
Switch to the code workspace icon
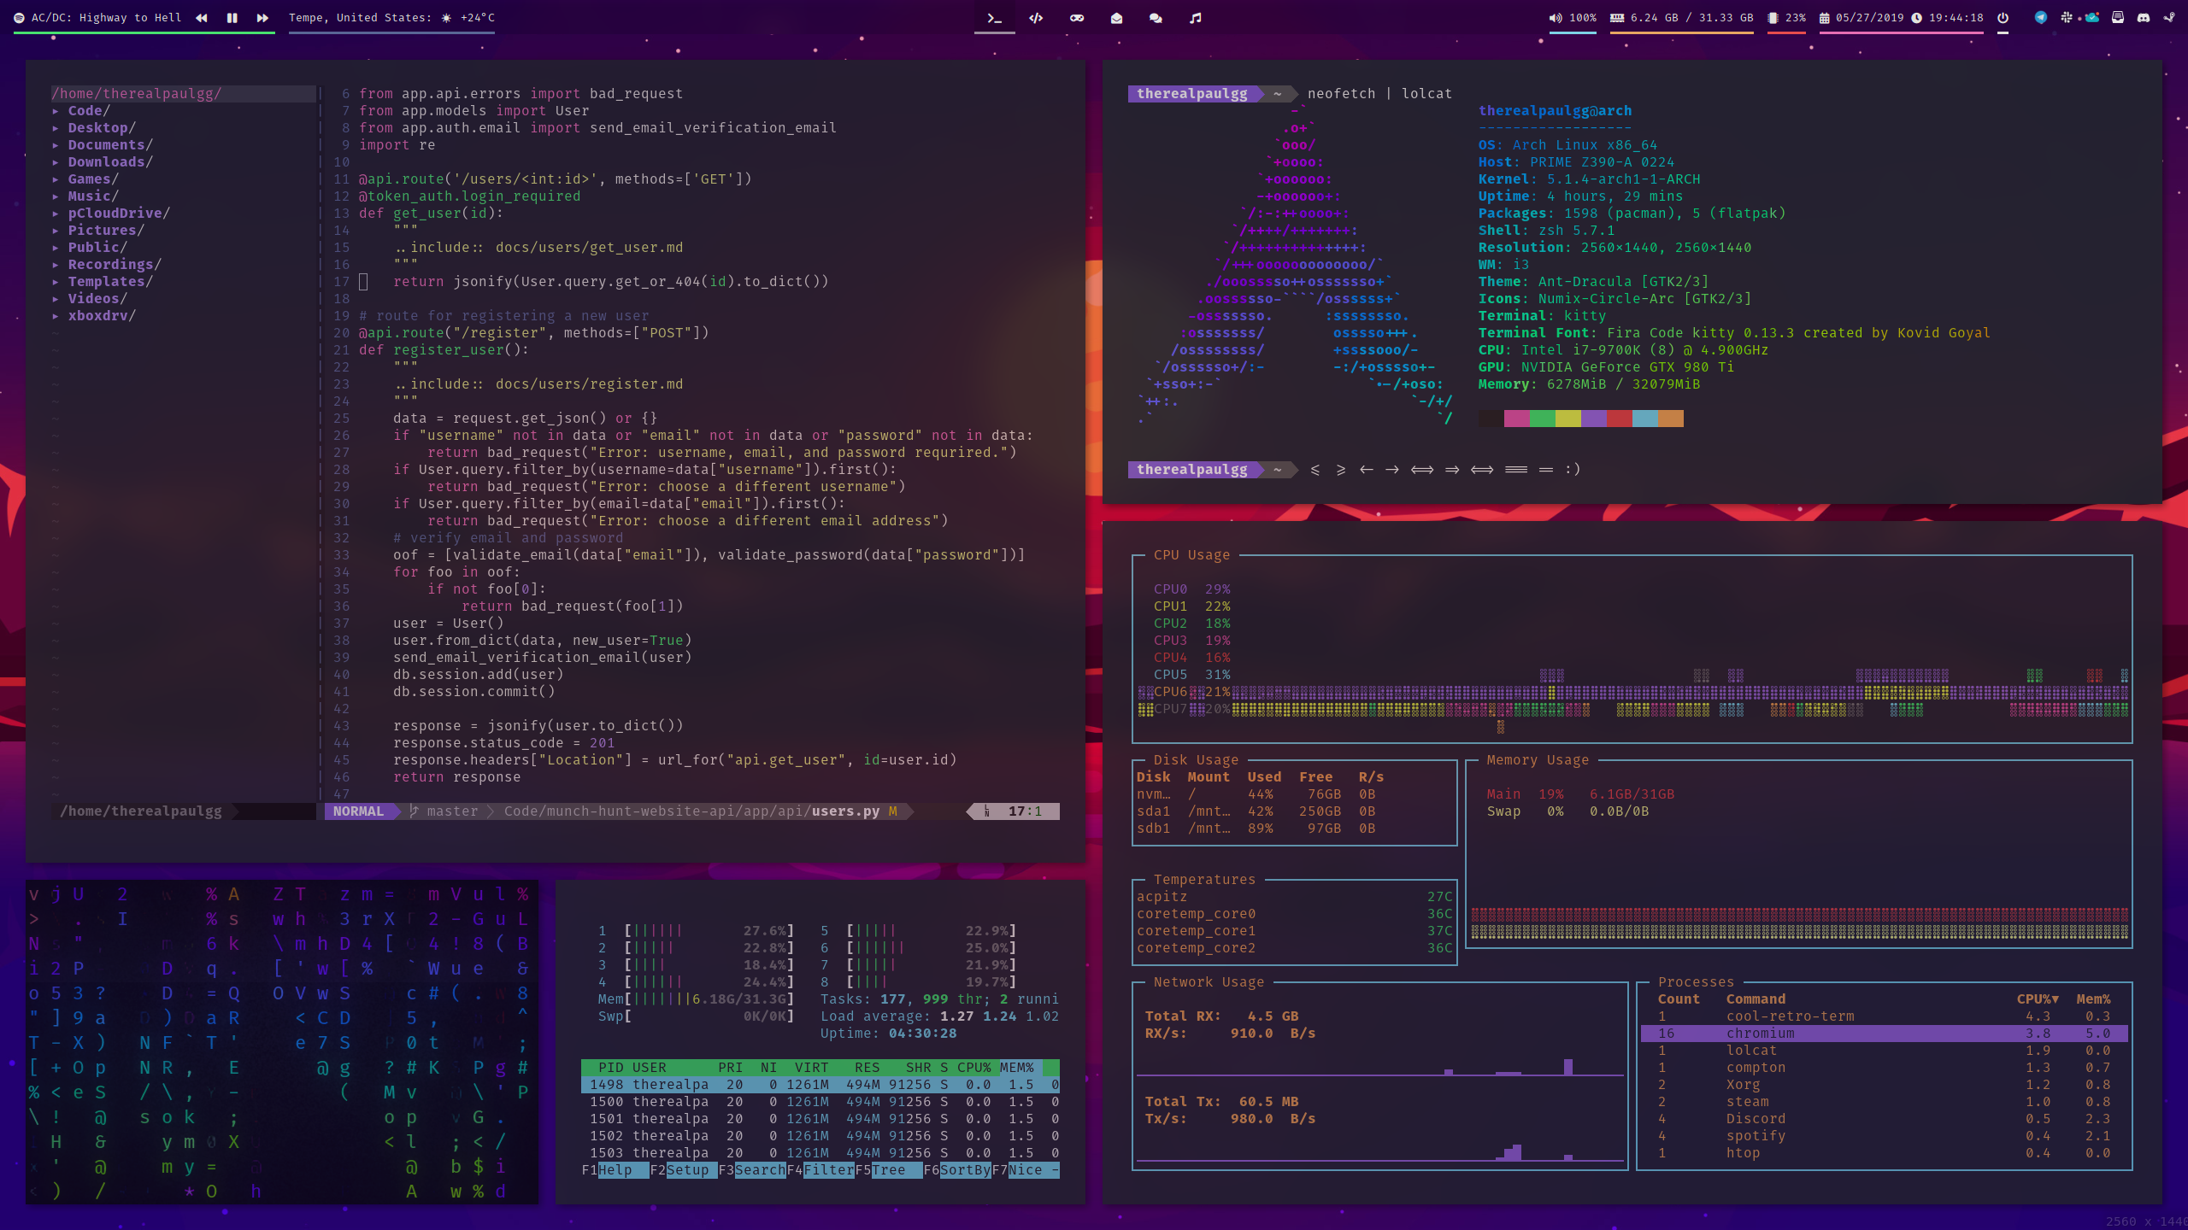(1036, 18)
